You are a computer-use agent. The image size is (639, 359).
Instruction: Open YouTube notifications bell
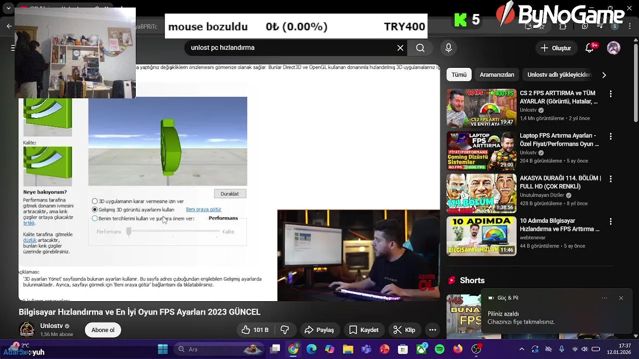click(590, 48)
